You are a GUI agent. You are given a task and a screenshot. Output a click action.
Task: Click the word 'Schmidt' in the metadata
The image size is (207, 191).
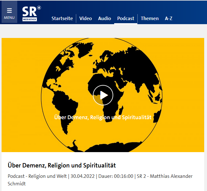click(x=16, y=183)
